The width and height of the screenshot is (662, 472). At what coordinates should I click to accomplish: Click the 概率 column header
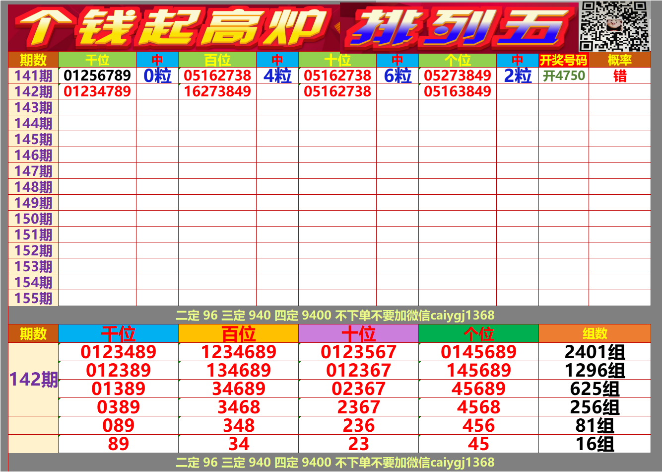(619, 60)
